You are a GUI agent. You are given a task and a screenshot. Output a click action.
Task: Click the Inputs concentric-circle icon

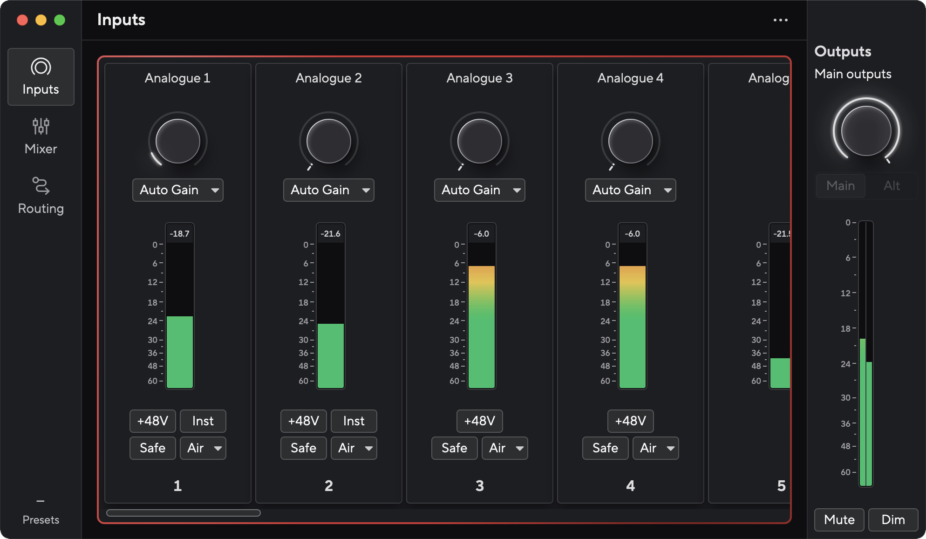[x=41, y=67]
